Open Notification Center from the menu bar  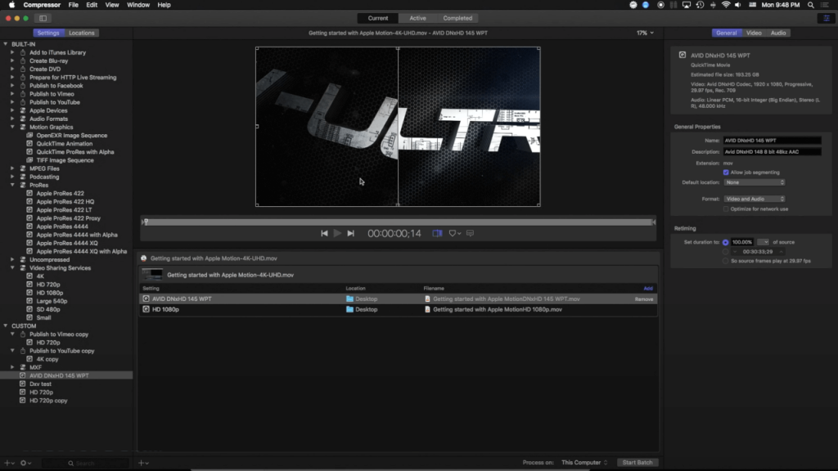click(x=825, y=5)
